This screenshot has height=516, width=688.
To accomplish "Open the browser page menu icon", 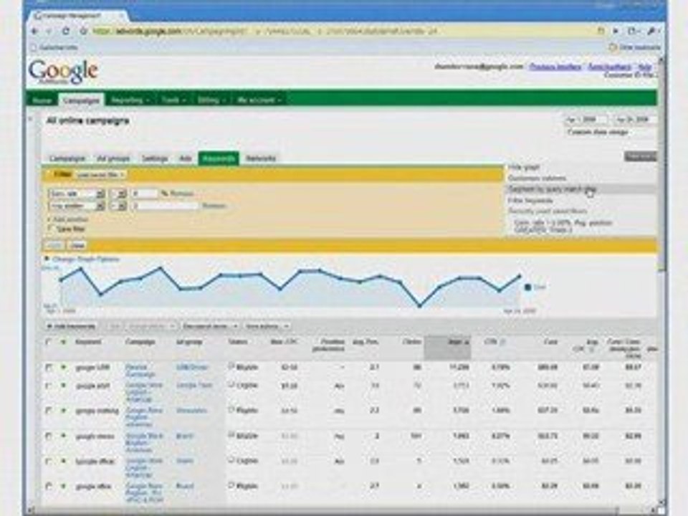I will [632, 31].
